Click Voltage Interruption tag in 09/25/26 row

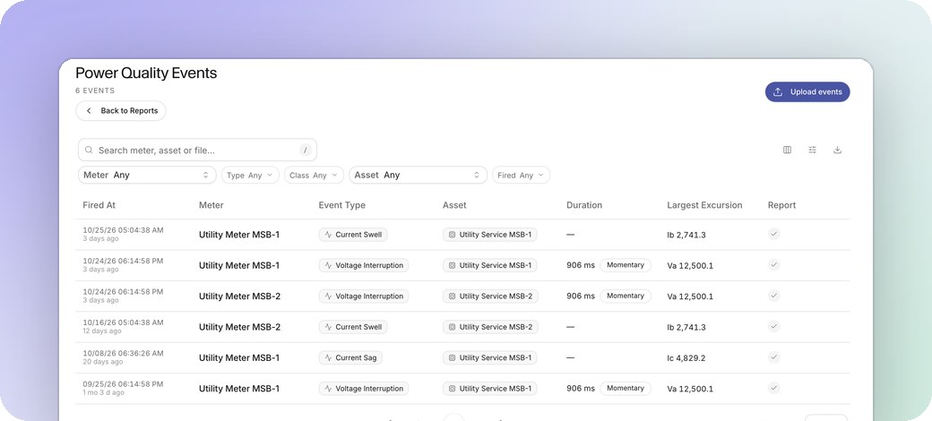(364, 389)
